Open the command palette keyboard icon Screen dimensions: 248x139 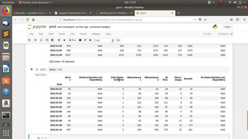pyautogui.click(x=118, y=40)
